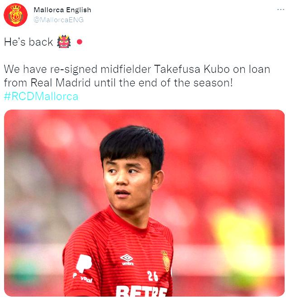This screenshot has height=298, width=286.
Task: Click the white sponsor lettering on shirt bottom
Action: coord(141,291)
